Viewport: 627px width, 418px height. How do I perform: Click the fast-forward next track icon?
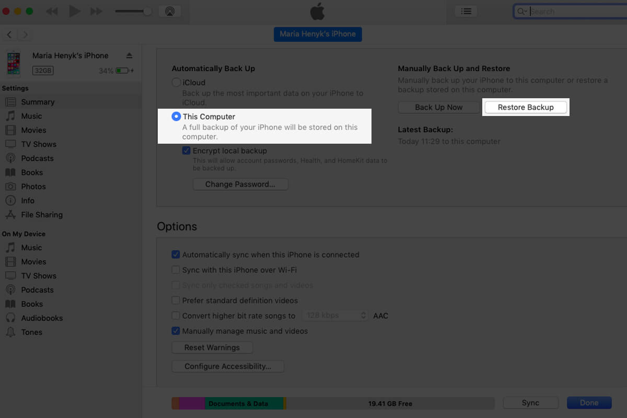(97, 11)
